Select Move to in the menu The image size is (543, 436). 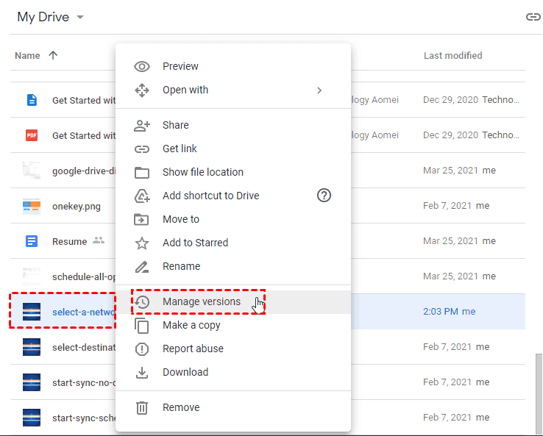coord(181,219)
